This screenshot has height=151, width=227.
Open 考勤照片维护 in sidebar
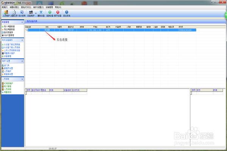tap(9, 53)
